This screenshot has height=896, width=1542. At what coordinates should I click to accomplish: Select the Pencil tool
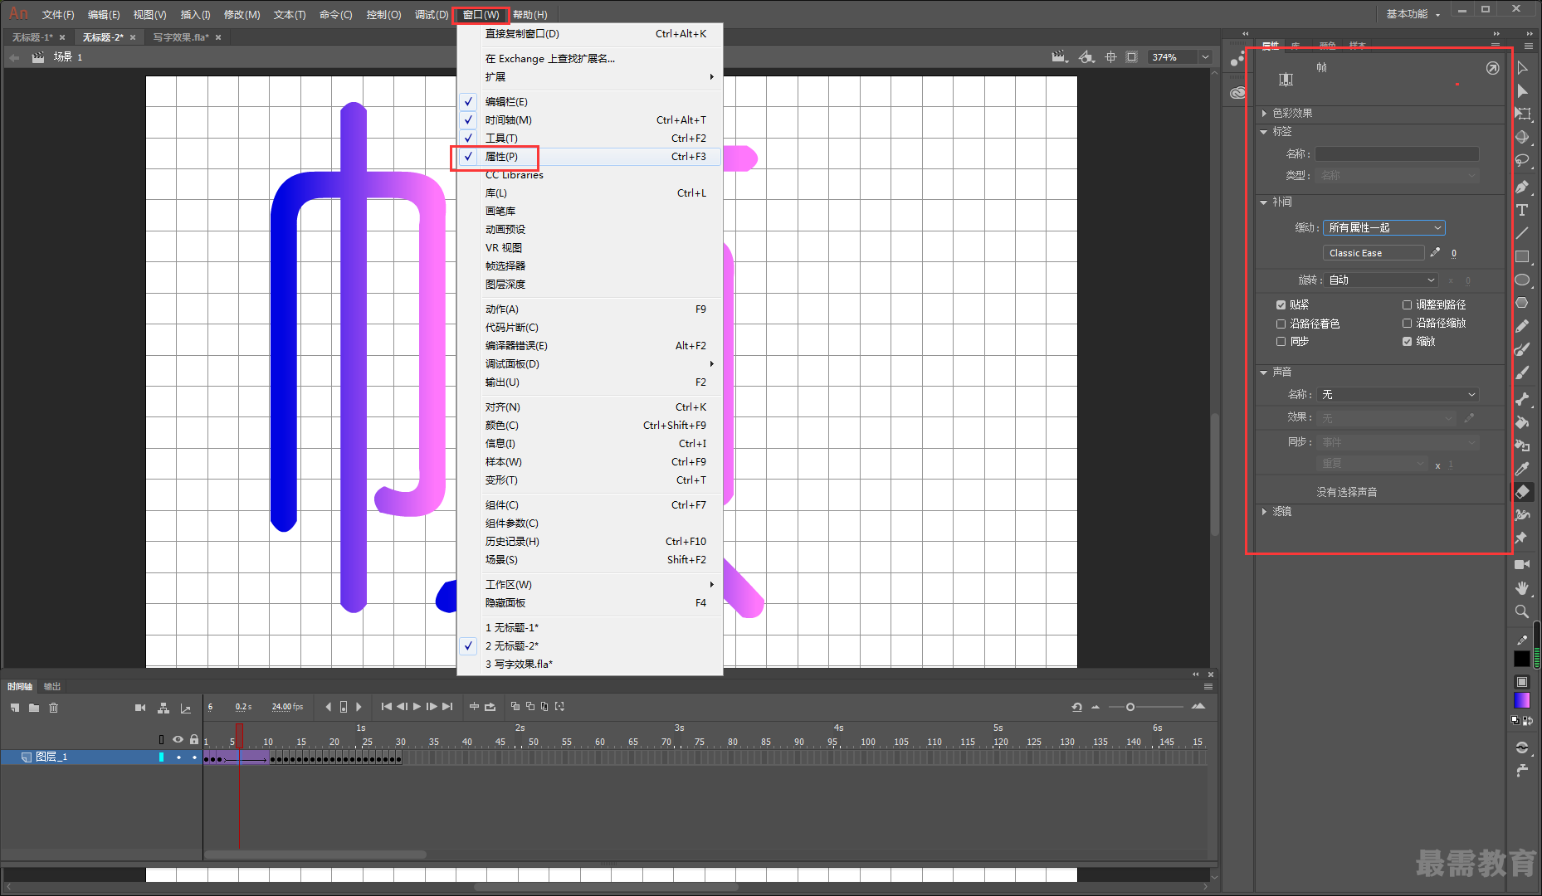pos(1522,326)
